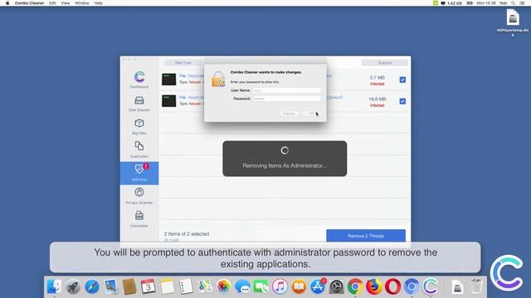Launch Opera from the dock
Screen dimensions: 531x298
click(392, 286)
